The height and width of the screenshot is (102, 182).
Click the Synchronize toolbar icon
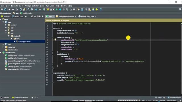click(x=5, y=9)
